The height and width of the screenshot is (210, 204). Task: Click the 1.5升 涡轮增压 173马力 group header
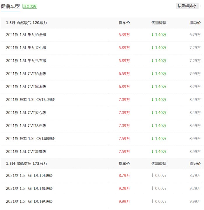coord(27,164)
